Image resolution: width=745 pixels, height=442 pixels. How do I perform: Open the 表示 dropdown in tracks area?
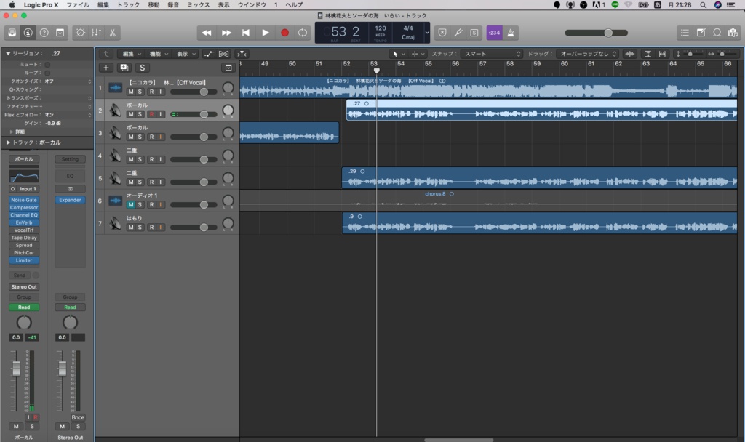click(186, 54)
